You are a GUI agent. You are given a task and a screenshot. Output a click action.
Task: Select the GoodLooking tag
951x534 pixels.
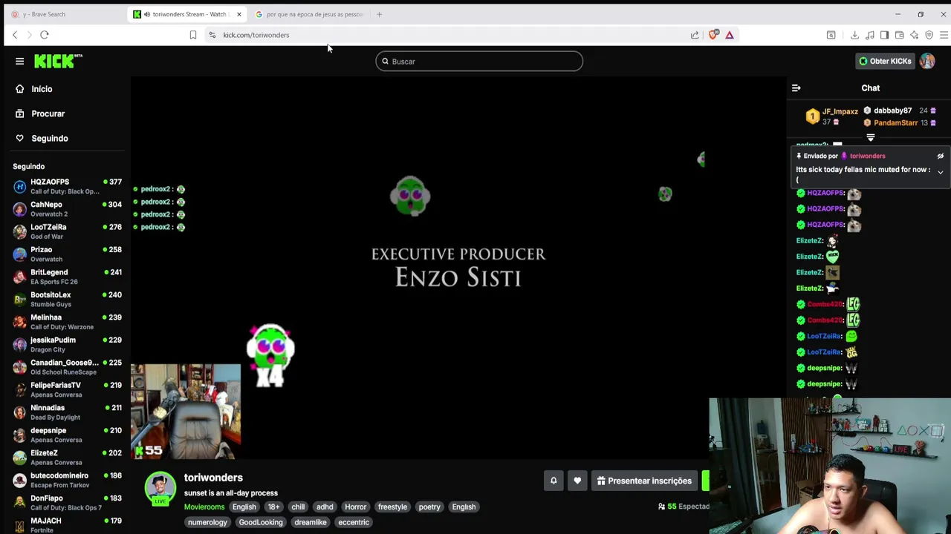261,522
